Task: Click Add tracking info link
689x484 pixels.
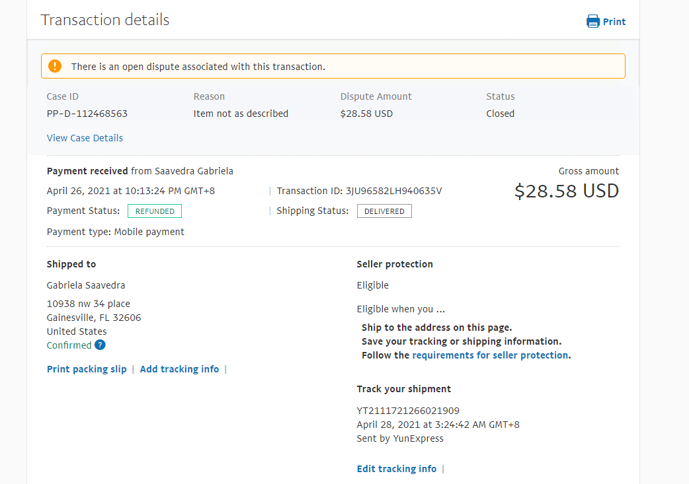Action: pos(179,369)
